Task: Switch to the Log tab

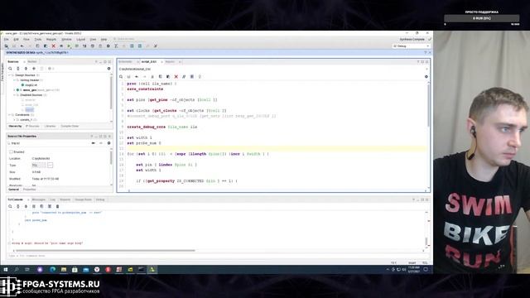Action: (x=53, y=199)
